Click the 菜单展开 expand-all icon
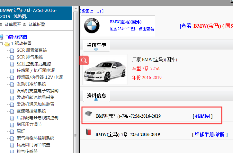 point(1,24)
